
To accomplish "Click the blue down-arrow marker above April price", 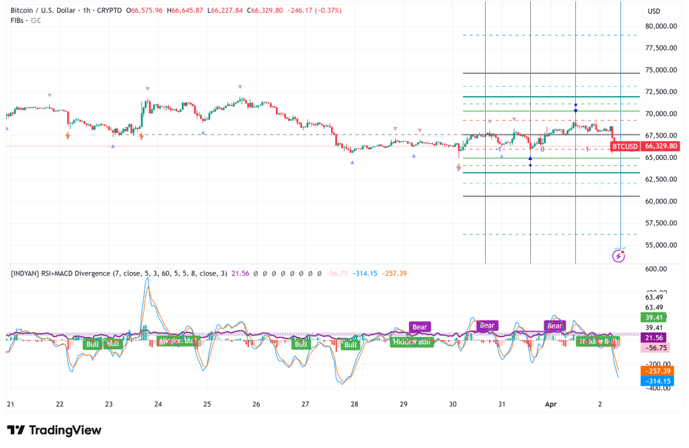I will tap(575, 109).
